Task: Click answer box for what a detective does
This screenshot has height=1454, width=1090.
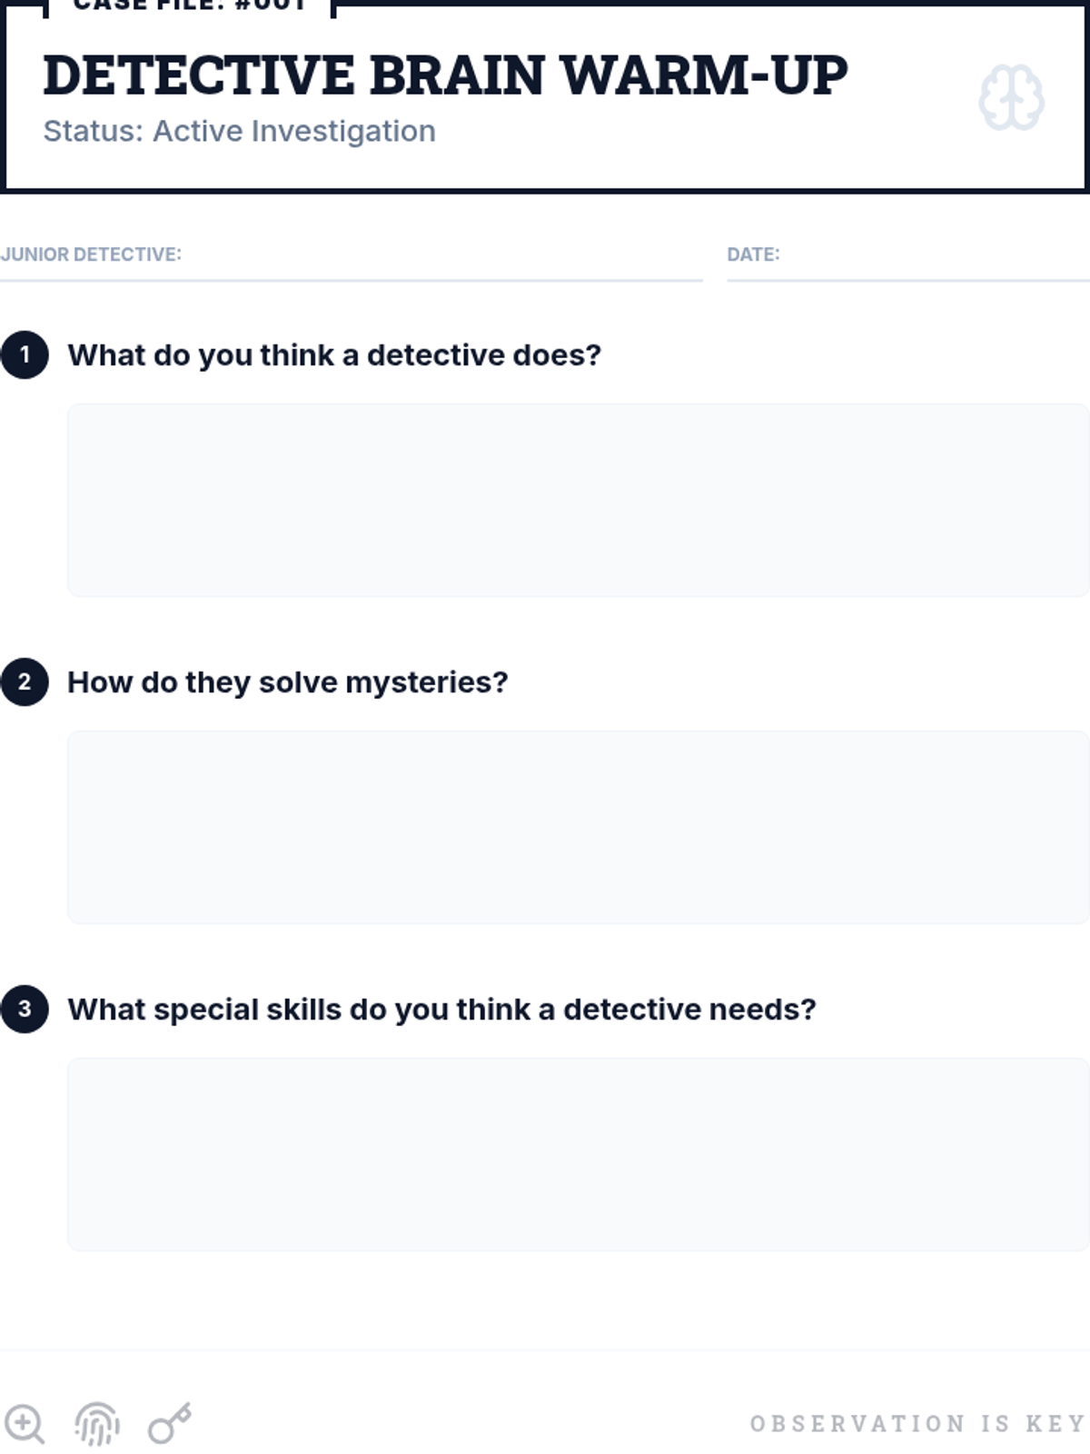Action: click(x=578, y=500)
